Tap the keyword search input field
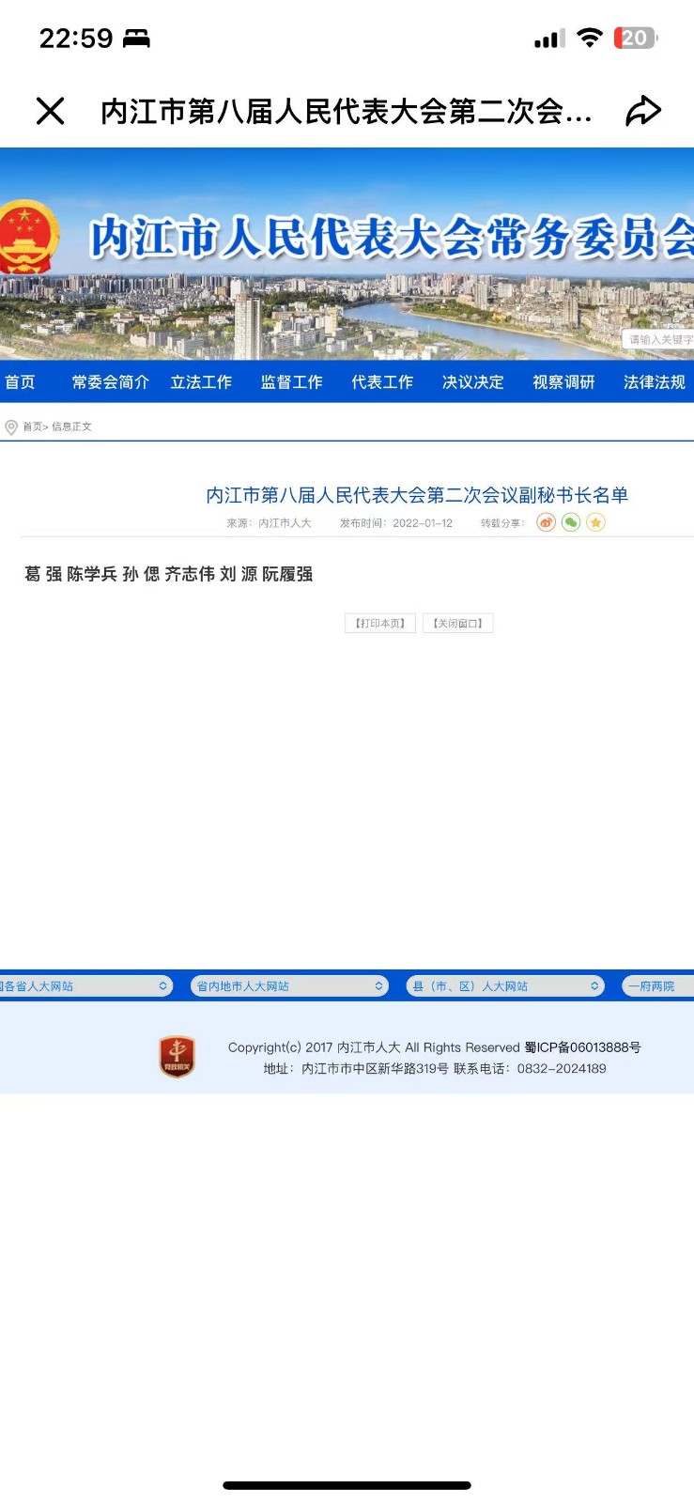 [x=659, y=340]
